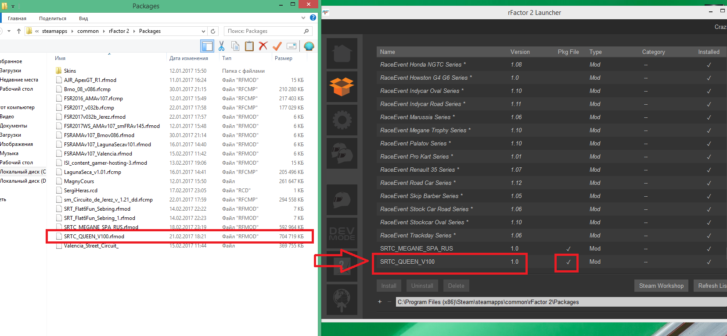Open the address bar history dropdown
The image size is (727, 336).
click(203, 31)
